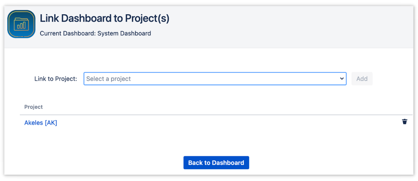Click Back to Dashboard button
This screenshot has height=181, width=418.
tap(216, 163)
